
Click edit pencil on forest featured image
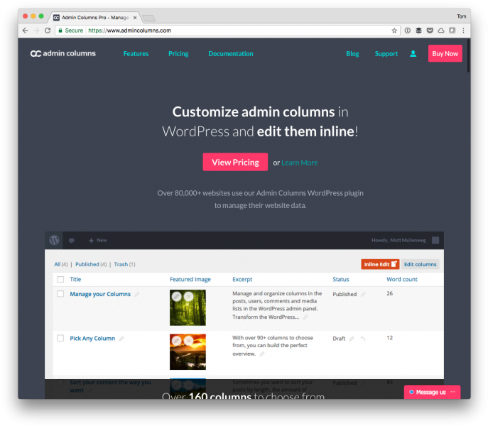point(176,297)
